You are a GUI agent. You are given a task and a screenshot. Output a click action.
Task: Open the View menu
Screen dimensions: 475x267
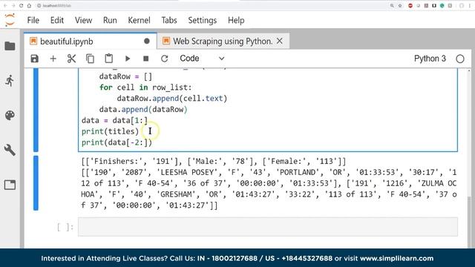tap(83, 20)
